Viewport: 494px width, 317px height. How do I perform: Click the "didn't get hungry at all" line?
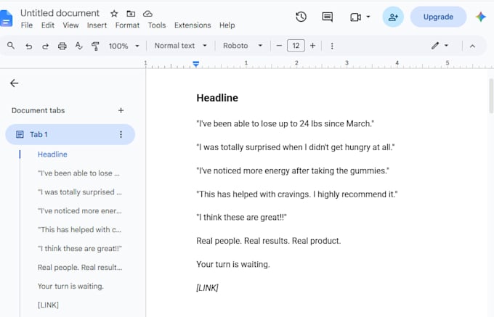click(x=296, y=147)
